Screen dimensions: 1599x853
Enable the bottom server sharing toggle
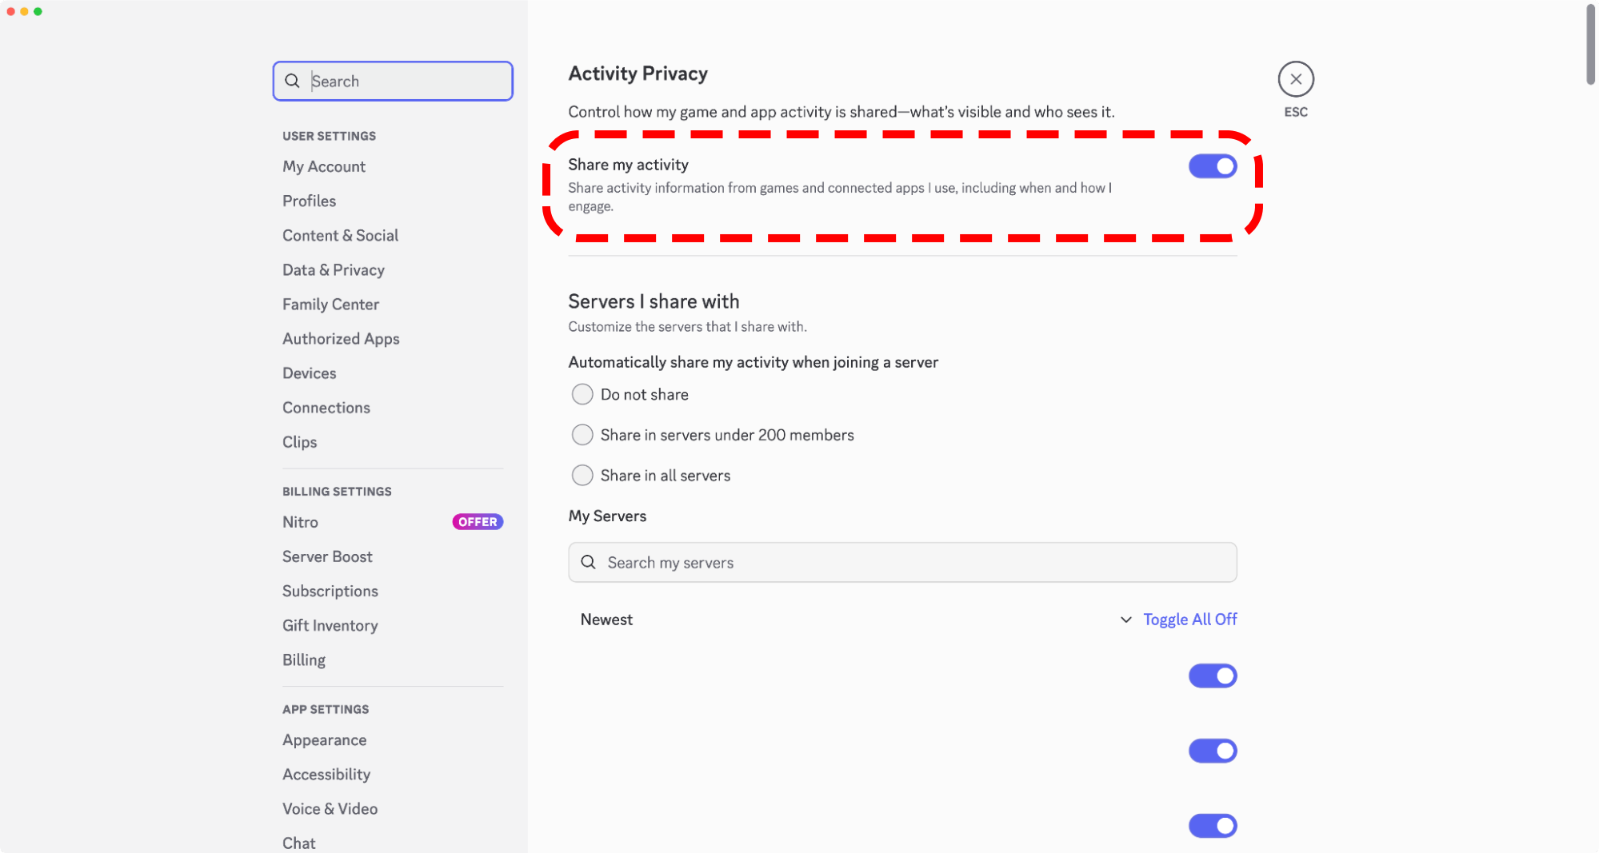click(1212, 825)
